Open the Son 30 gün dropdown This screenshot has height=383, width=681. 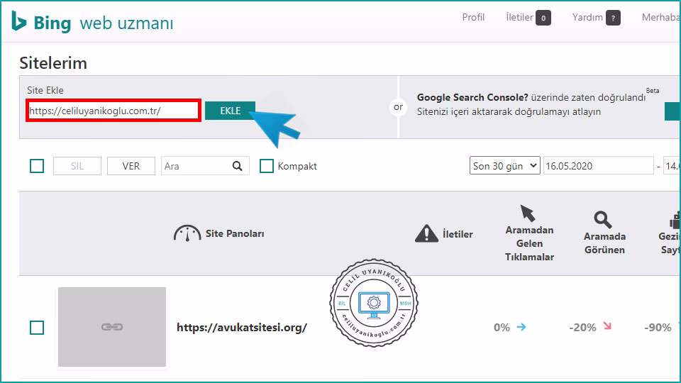(504, 165)
